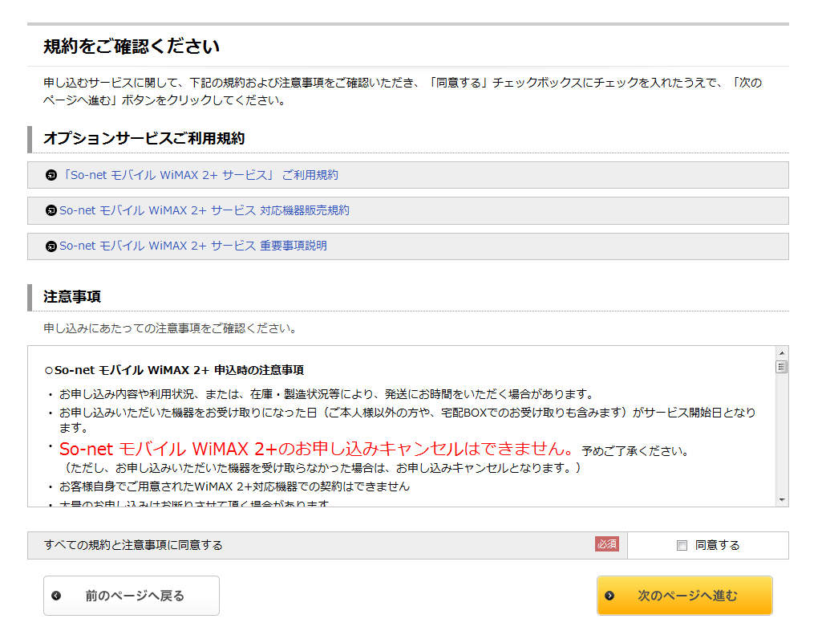Click heading 規約をご確認ください

[x=132, y=47]
